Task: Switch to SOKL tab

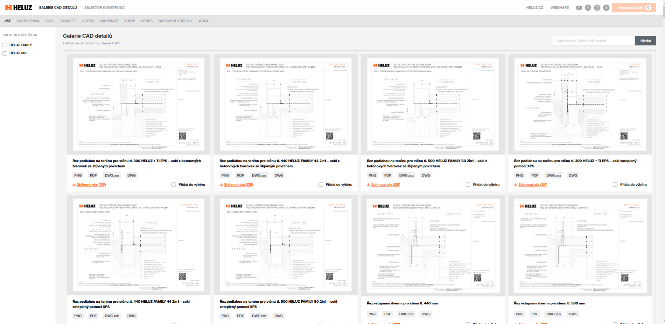Action: 50,21
